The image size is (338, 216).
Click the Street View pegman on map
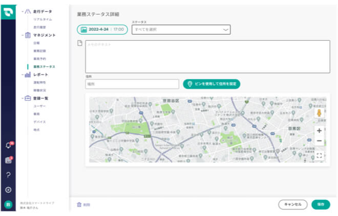point(319,113)
